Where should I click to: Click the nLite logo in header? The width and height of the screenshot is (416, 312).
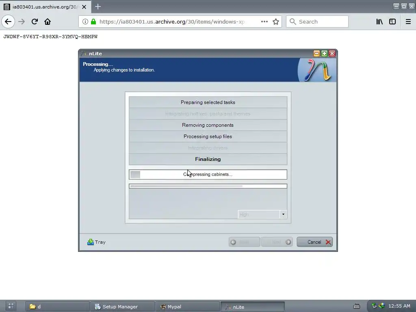point(317,70)
